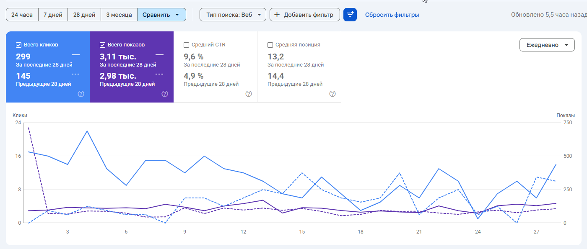Open help for Всего показов card
The width and height of the screenshot is (587, 249).
pos(165,94)
